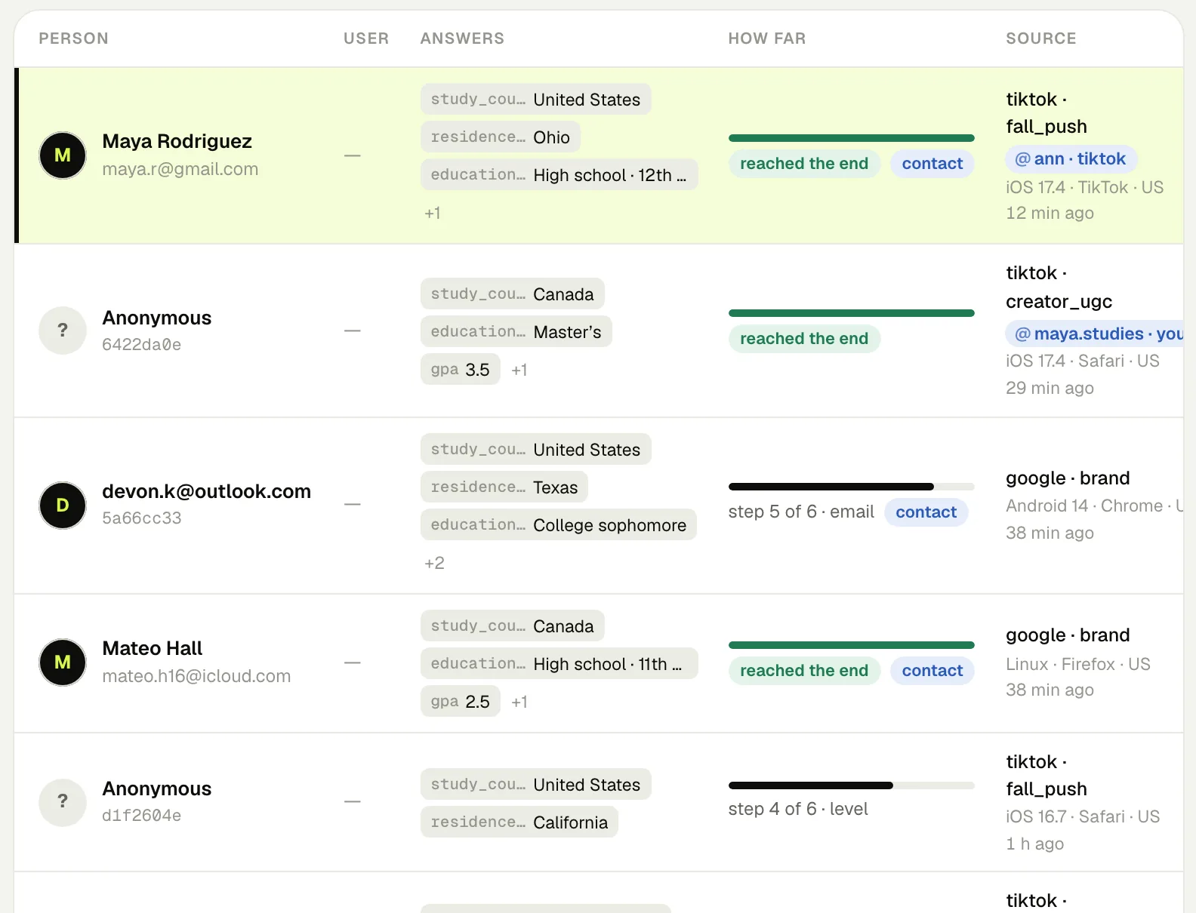Image resolution: width=1196 pixels, height=913 pixels.
Task: Click the Texas residence answer chip
Action: point(504,487)
